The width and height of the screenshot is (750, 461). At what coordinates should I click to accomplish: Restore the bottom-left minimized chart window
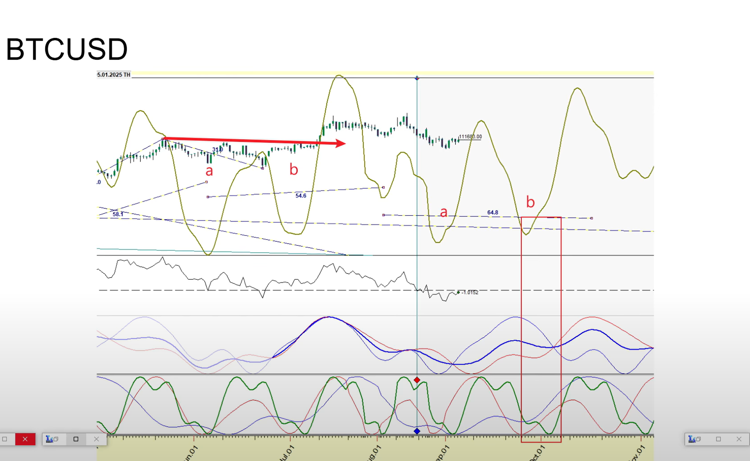pyautogui.click(x=56, y=439)
